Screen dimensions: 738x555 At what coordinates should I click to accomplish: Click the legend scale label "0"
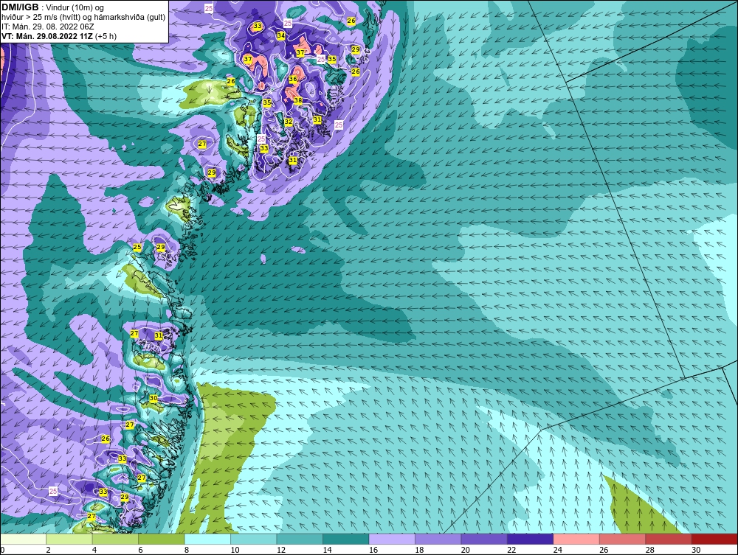pos(2,550)
